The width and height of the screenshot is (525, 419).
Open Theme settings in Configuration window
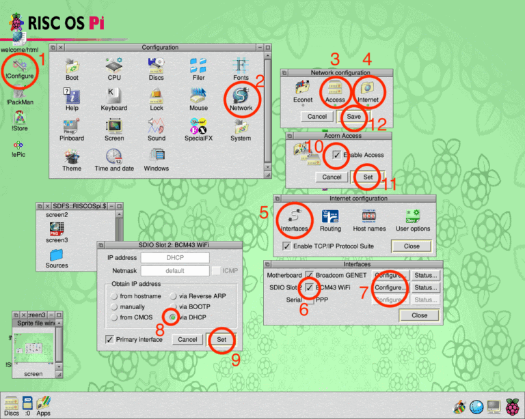(x=72, y=160)
